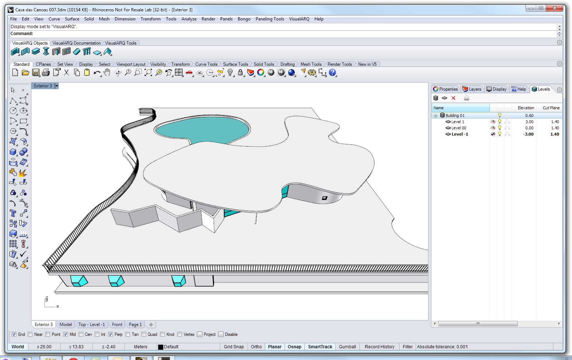Open panel options gear beside Levels tab
Image resolution: width=572 pixels, height=360 pixels.
(559, 90)
